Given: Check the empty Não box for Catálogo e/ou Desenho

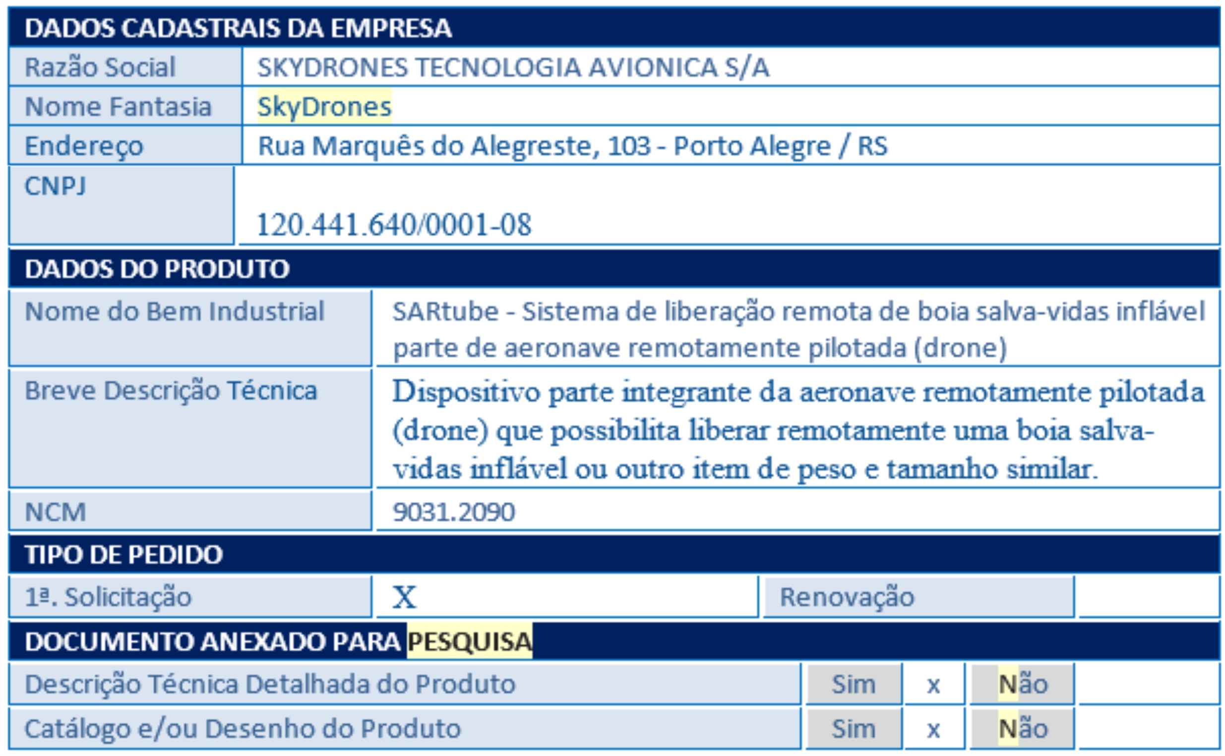Looking at the screenshot, I should [x=1149, y=729].
